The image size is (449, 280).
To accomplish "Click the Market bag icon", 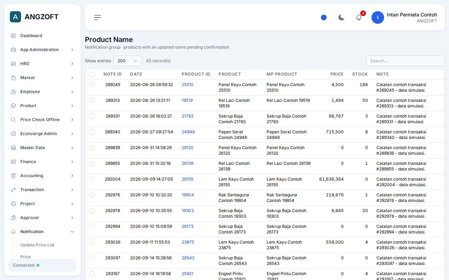I will (x=13, y=78).
